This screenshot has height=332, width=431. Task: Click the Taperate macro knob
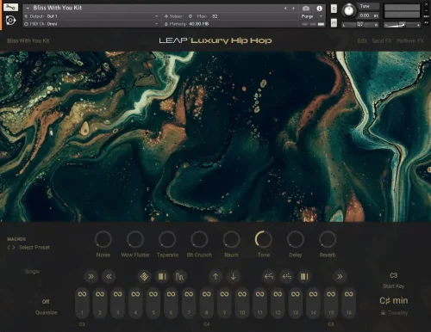(x=167, y=239)
